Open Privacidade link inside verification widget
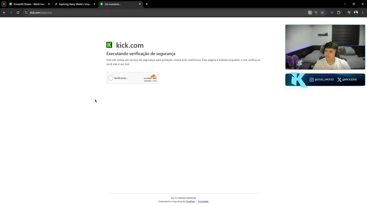The height and width of the screenshot is (206, 367). pos(148,81)
